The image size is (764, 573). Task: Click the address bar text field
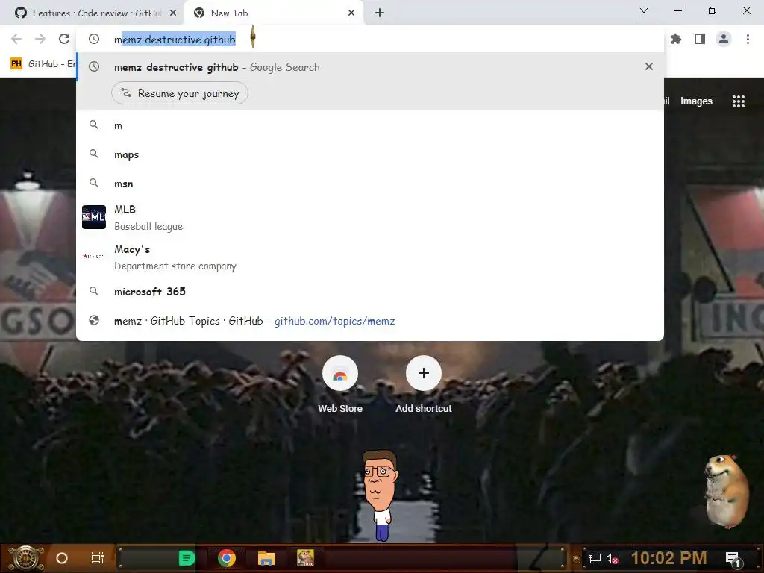click(370, 39)
